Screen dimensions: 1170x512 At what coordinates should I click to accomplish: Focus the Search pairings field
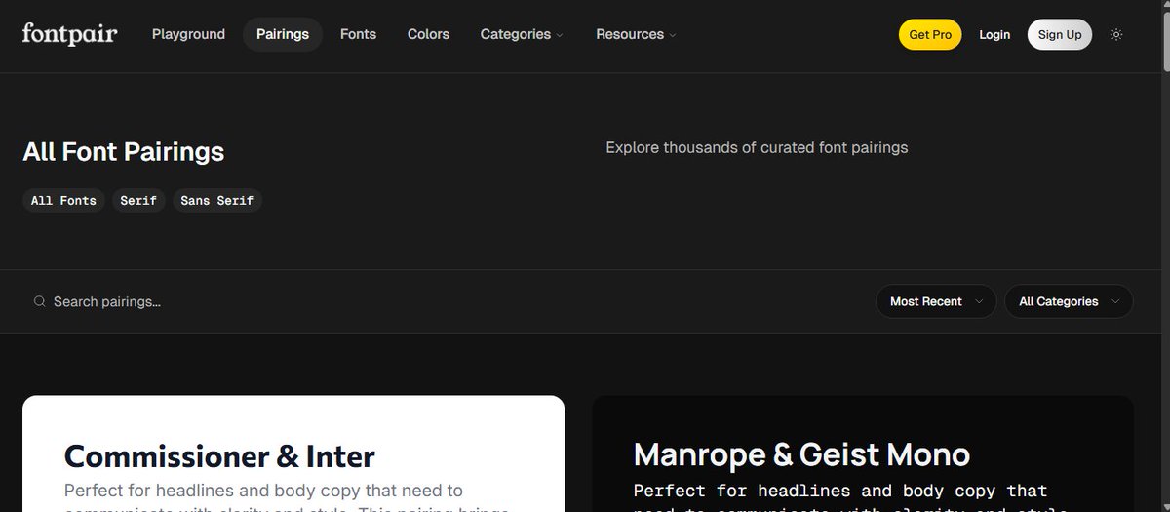pos(444,301)
